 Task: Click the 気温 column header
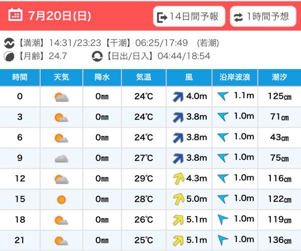pyautogui.click(x=143, y=77)
